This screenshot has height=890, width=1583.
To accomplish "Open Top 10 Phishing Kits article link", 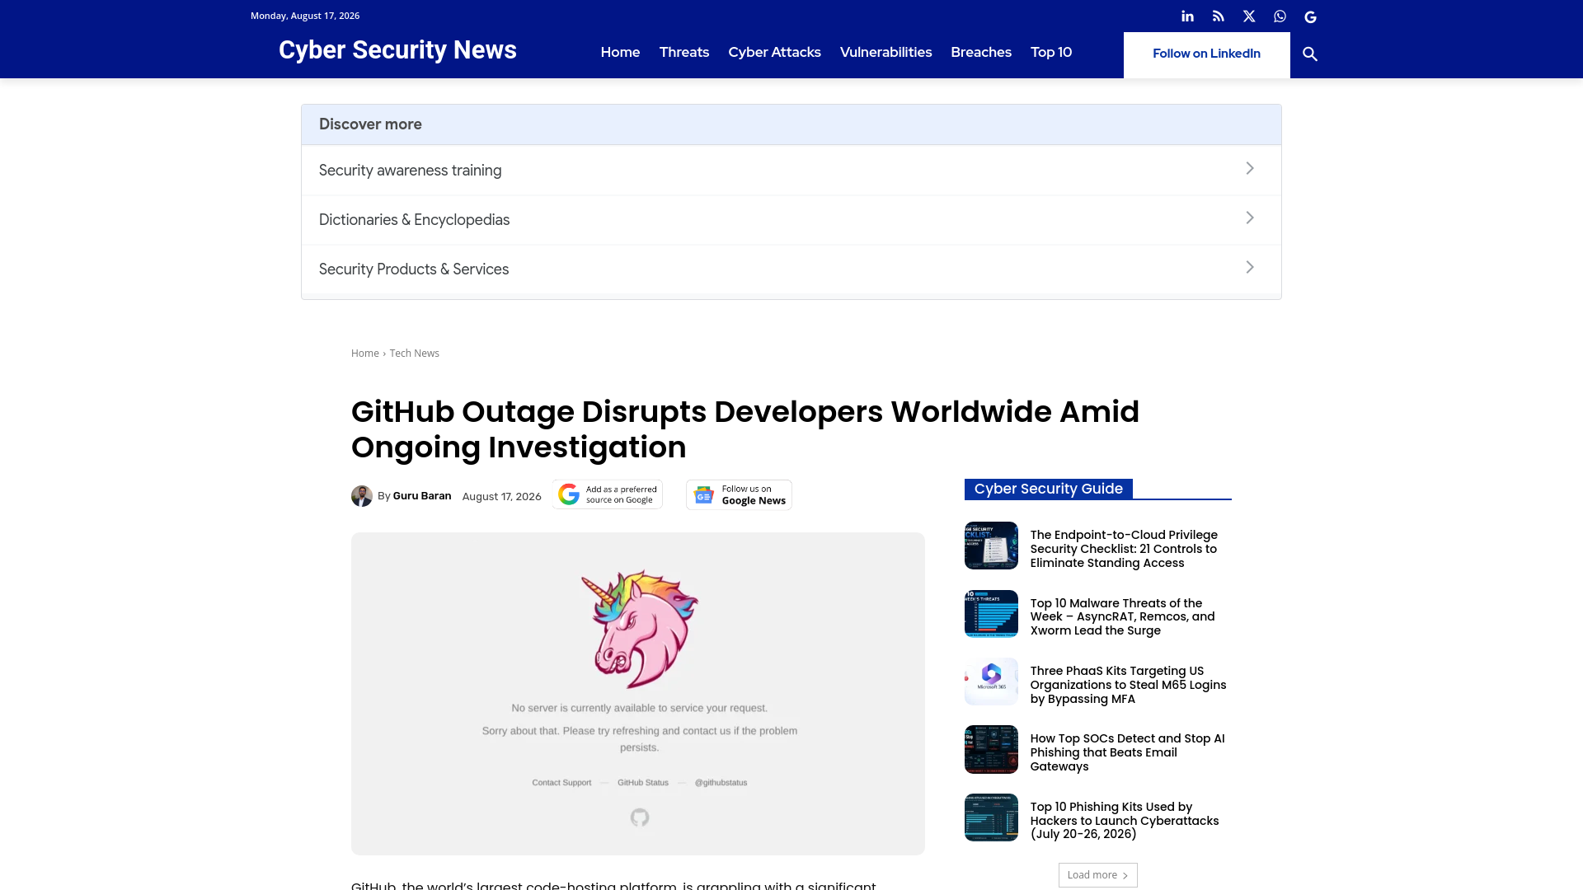I will (1124, 821).
